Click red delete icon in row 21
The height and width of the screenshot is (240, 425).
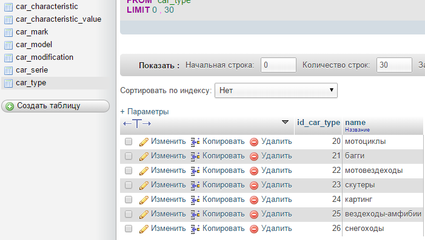[x=254, y=156]
